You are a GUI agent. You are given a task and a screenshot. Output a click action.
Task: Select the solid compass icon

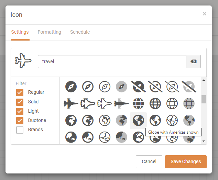point(71,87)
